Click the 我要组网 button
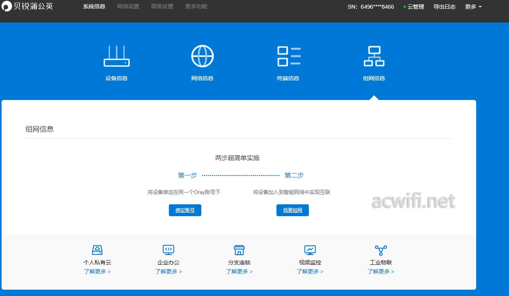This screenshot has width=509, height=296. tap(292, 210)
